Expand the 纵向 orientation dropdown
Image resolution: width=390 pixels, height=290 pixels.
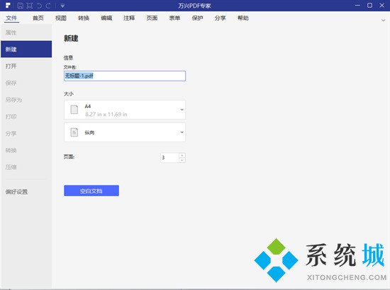[125, 132]
